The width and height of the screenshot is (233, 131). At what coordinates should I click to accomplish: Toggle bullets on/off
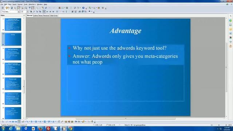pos(57,12)
